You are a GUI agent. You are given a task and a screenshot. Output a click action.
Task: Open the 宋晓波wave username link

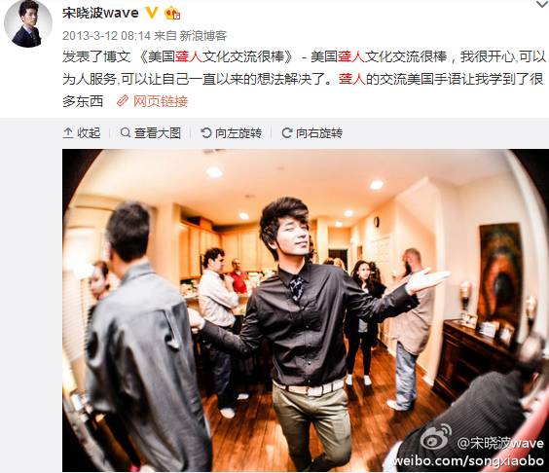[100, 13]
